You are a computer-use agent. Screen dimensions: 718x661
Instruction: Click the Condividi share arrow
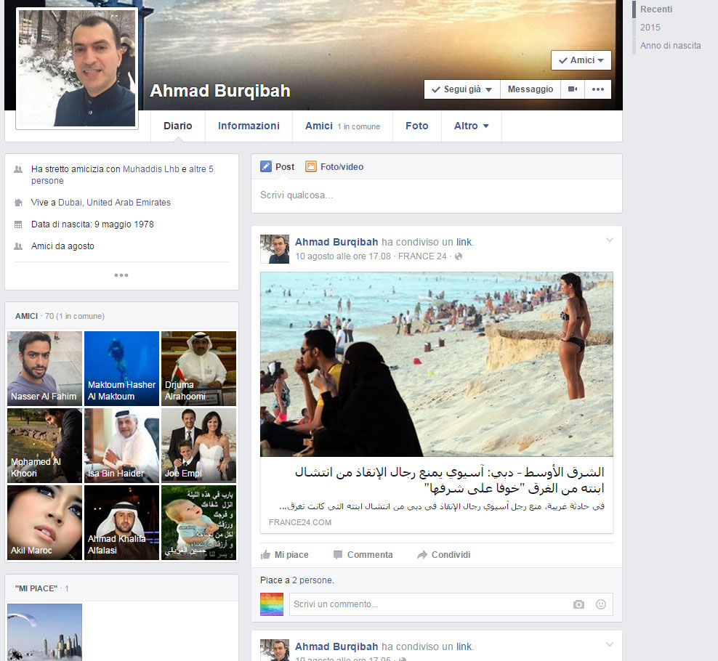click(x=422, y=555)
